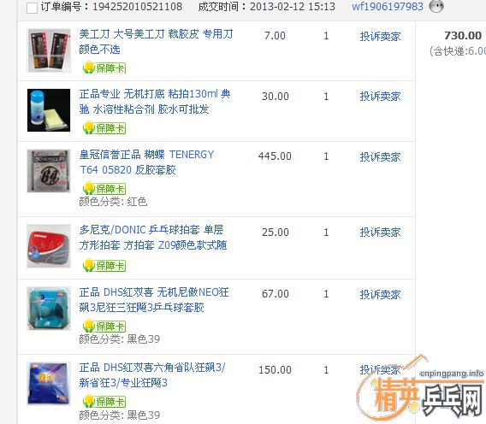Open the utility knife product thumbnail
The height and width of the screenshot is (424, 486).
click(x=49, y=50)
